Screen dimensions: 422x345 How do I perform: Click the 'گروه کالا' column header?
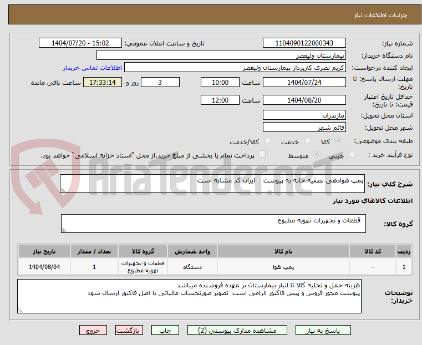[143, 251]
